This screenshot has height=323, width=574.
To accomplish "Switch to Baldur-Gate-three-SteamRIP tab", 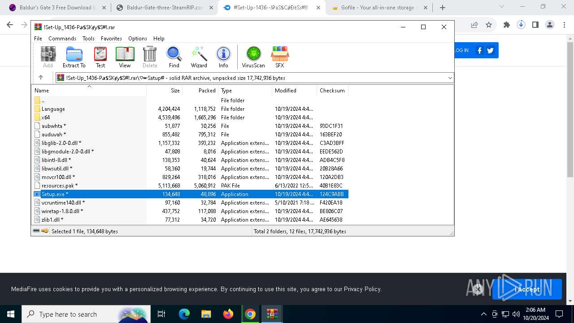I will 164,8.
